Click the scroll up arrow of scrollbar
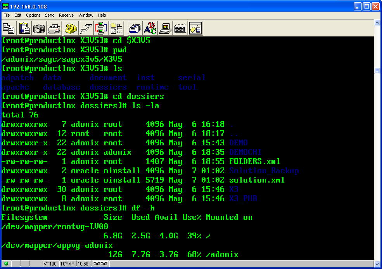Image resolution: width=382 pixels, height=269 pixels. coord(377,23)
